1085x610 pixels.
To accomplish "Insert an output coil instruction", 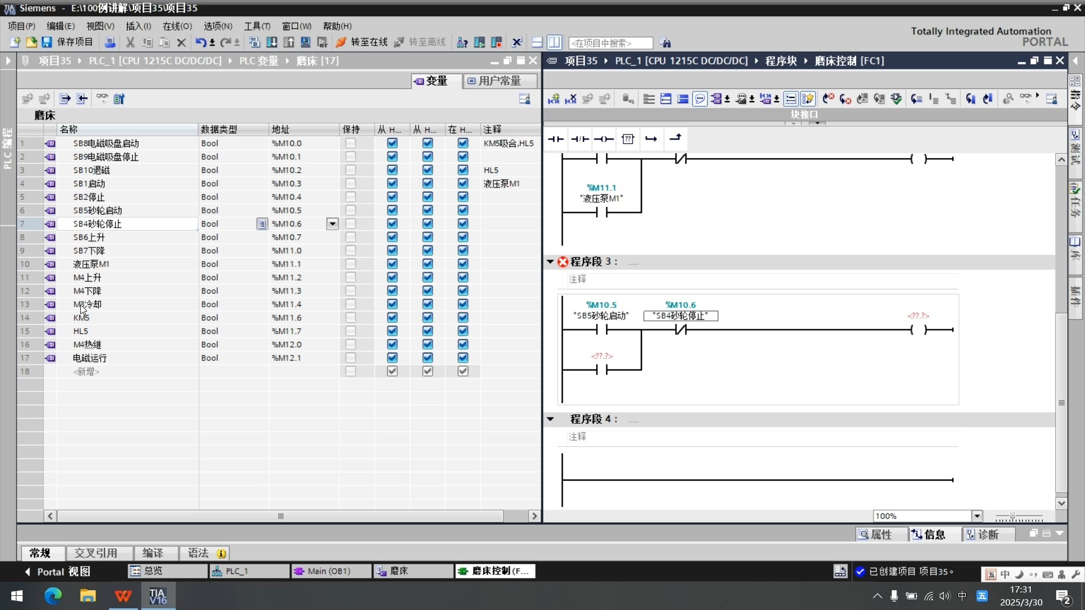I will pos(604,139).
